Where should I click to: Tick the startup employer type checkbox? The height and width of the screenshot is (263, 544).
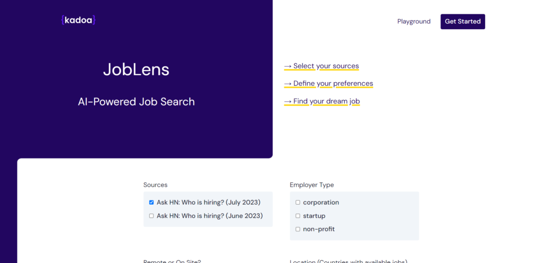coord(298,216)
